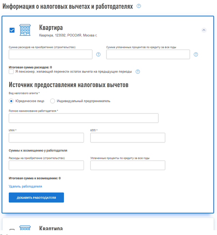
Task: Click 'Сумма расходов на приобретение' input field
Action: (x=50, y=54)
